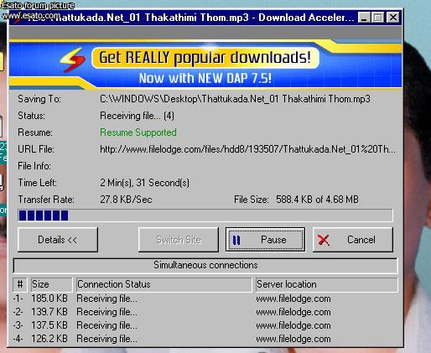The width and height of the screenshot is (431, 353).
Task: Minimize the Download Accelerator window
Action: pos(364,18)
